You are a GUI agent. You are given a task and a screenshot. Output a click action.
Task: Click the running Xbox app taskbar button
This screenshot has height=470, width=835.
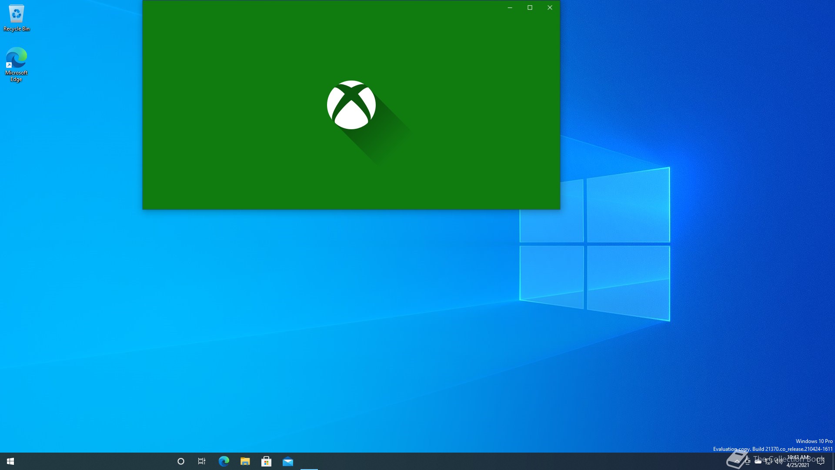point(309,461)
